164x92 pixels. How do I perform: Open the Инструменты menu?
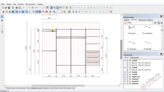pyautogui.click(x=30, y=4)
